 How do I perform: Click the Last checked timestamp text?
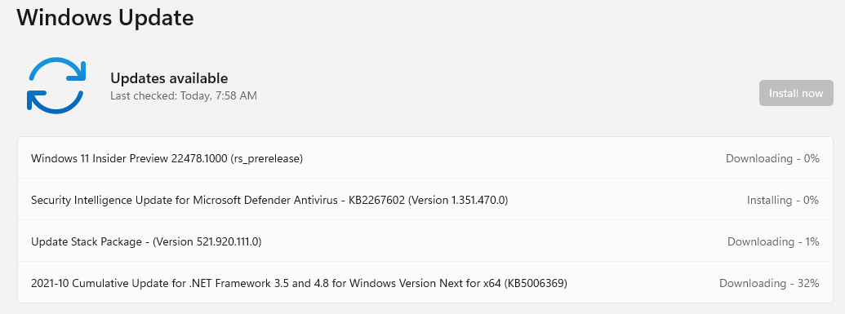[184, 96]
